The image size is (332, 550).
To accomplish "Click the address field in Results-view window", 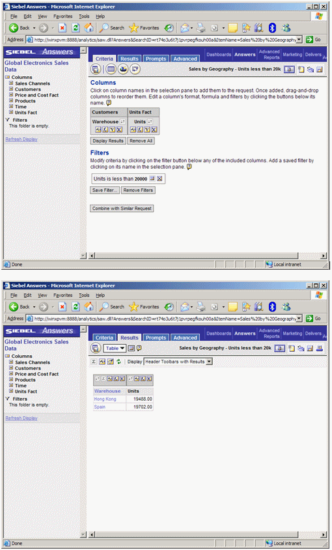I will coord(165,319).
